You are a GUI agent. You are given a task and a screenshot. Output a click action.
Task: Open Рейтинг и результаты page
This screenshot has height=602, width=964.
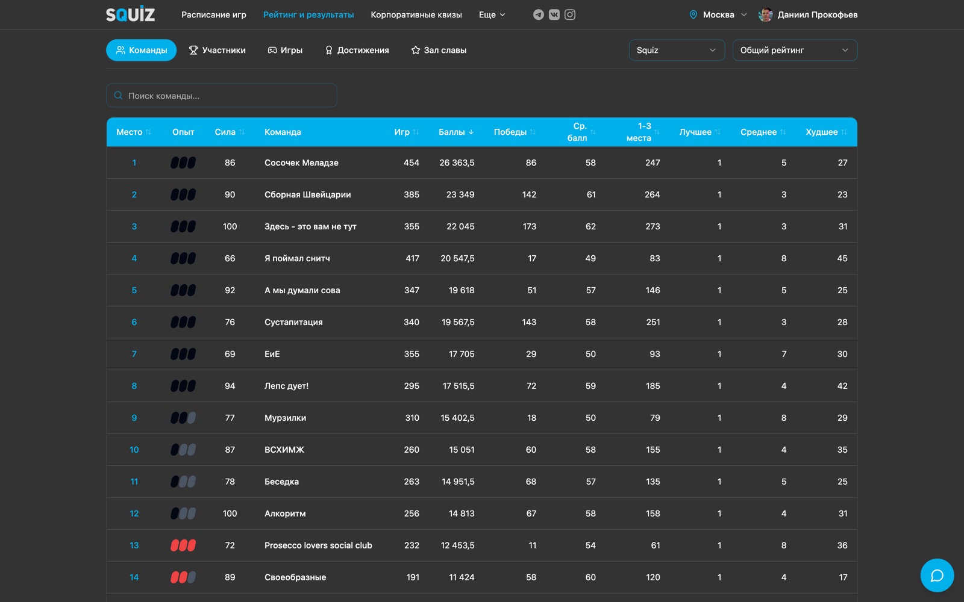308,14
